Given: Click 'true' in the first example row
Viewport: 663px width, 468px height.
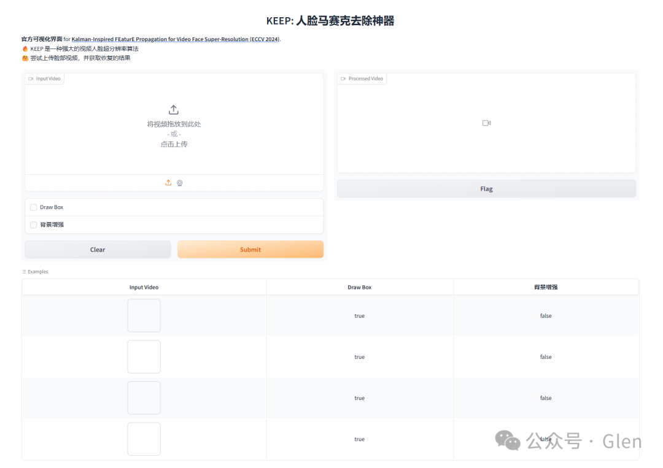Looking at the screenshot, I should pos(359,316).
